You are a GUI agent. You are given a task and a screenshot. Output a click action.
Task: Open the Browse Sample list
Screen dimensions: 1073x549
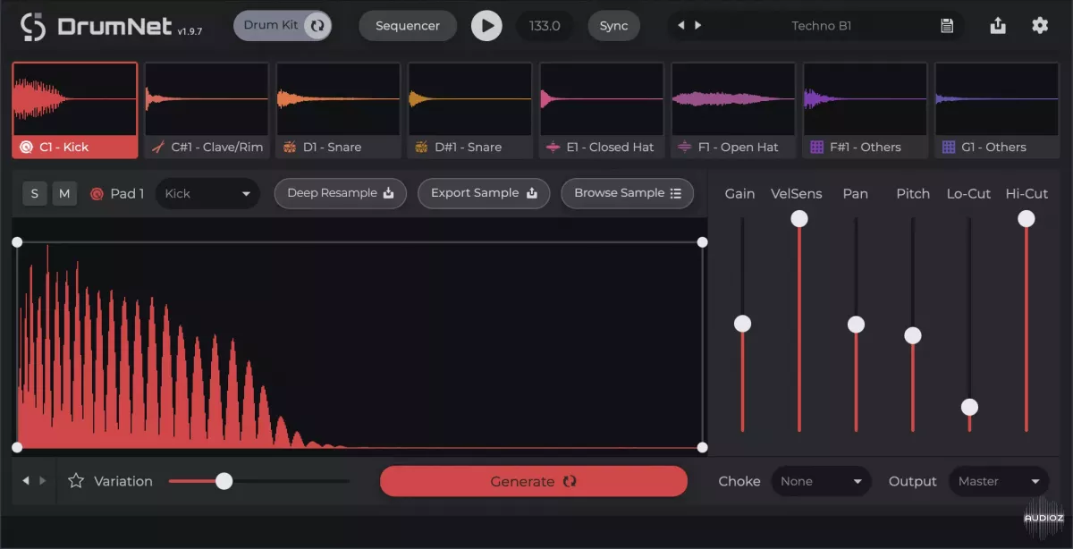(x=628, y=193)
